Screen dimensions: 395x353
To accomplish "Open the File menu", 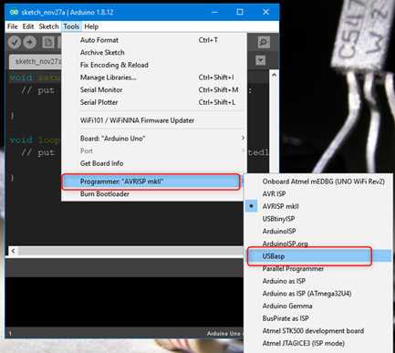I will [13, 26].
